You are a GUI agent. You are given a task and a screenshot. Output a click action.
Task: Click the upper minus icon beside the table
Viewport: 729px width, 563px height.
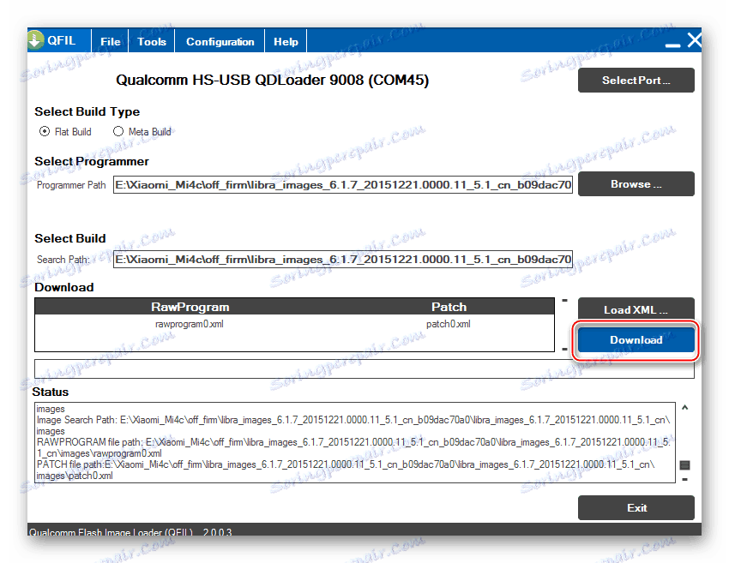click(565, 301)
